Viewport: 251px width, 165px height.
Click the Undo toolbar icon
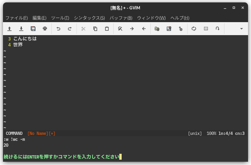coord(58,29)
